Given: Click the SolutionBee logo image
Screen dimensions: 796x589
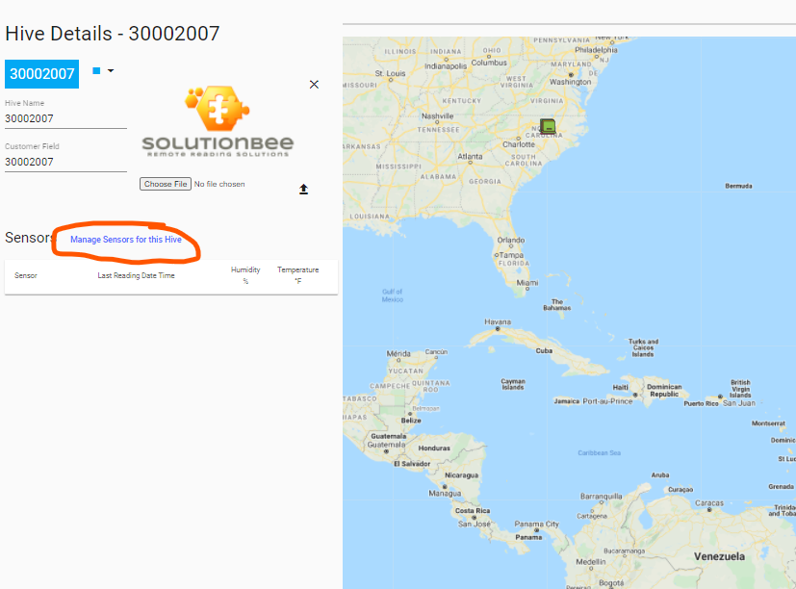Looking at the screenshot, I should point(218,122).
